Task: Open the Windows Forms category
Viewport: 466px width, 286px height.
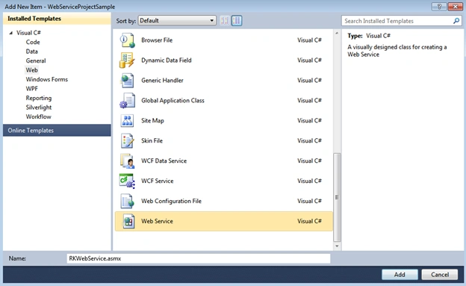Action: point(46,79)
